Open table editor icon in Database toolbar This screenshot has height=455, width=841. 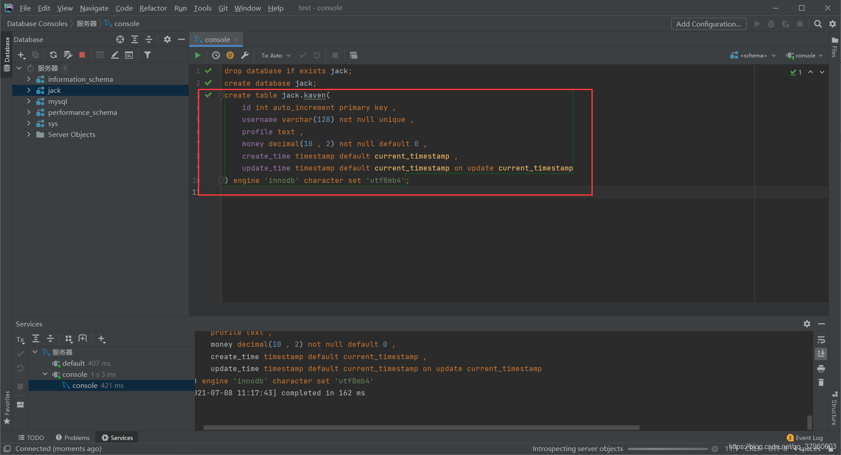[100, 55]
